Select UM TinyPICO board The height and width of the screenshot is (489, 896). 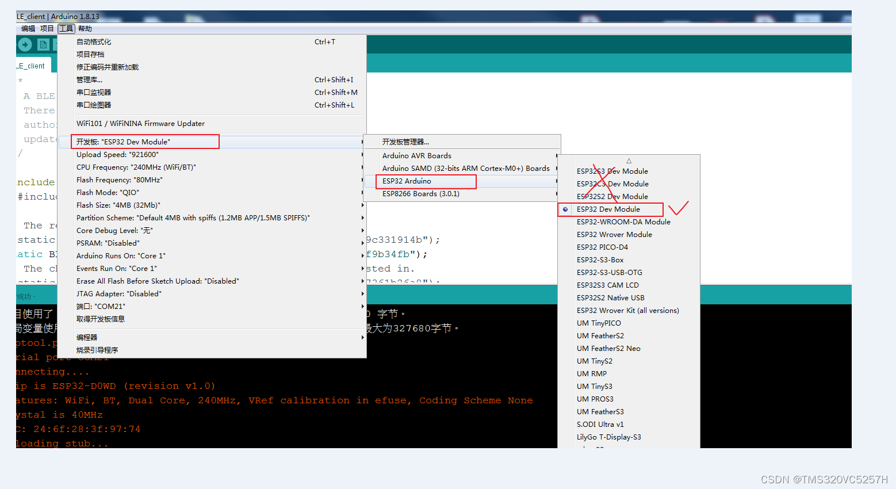pos(629,323)
